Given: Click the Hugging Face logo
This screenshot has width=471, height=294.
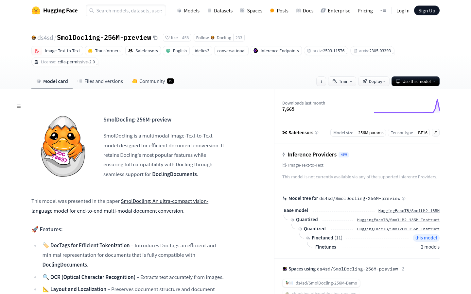Looking at the screenshot, I should click(x=55, y=10).
